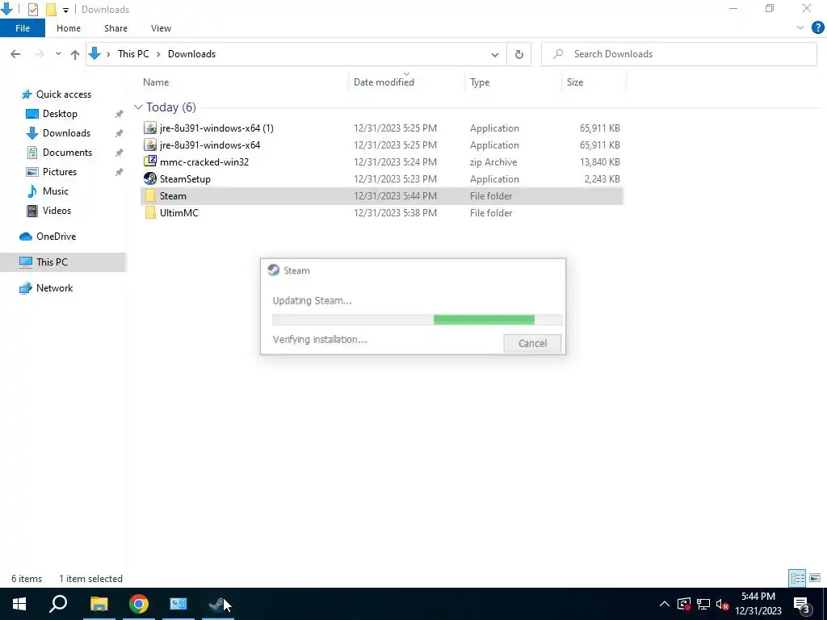Open Documents in the sidebar
Viewport: 827px width, 620px height.
[67, 153]
